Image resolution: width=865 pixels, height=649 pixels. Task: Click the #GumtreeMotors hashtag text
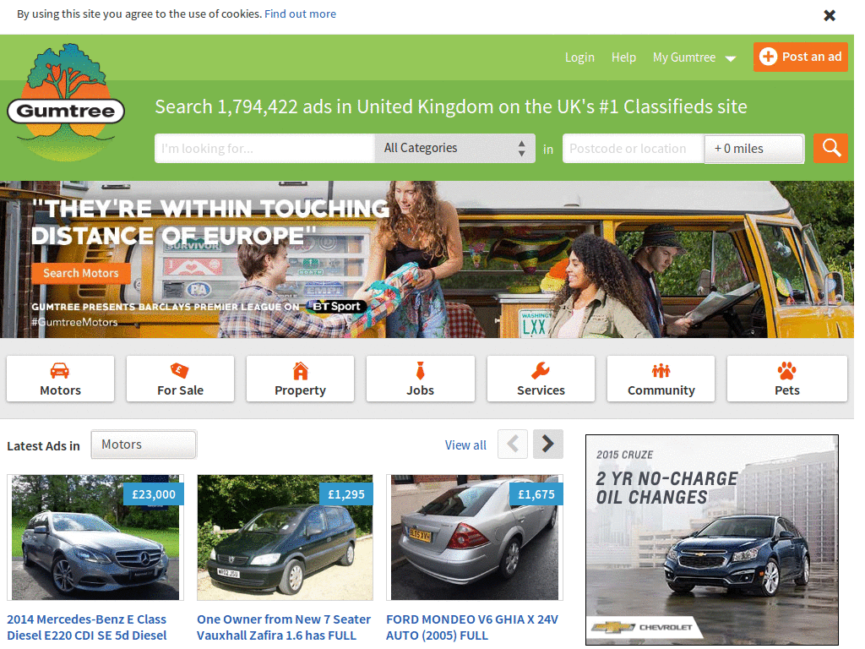coord(74,322)
